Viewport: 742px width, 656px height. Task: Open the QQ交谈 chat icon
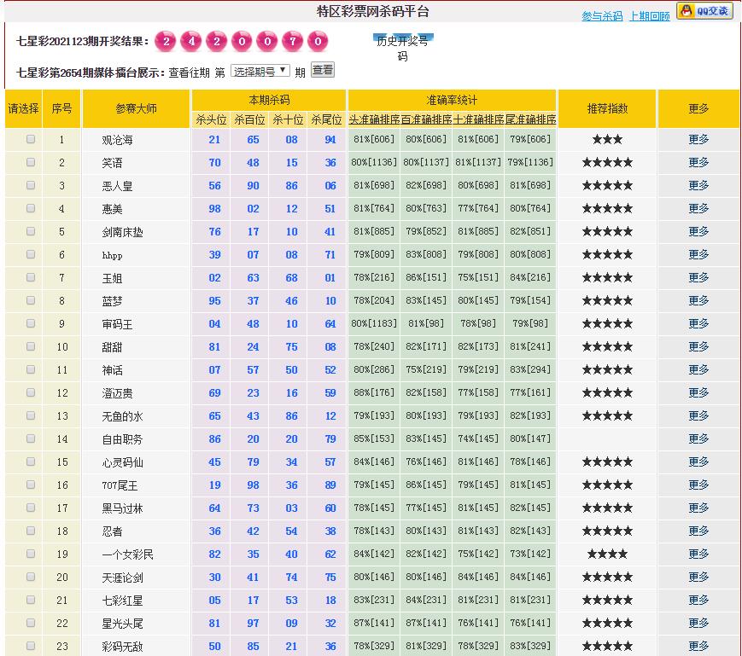point(704,11)
